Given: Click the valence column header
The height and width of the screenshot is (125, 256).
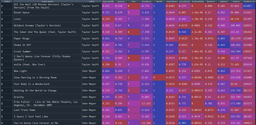Looking at the screenshot, I should point(223,2).
